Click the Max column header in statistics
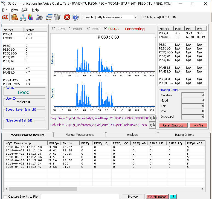Image resolution: width=212 pixels, height=199 pixels. pyautogui.click(x=179, y=29)
